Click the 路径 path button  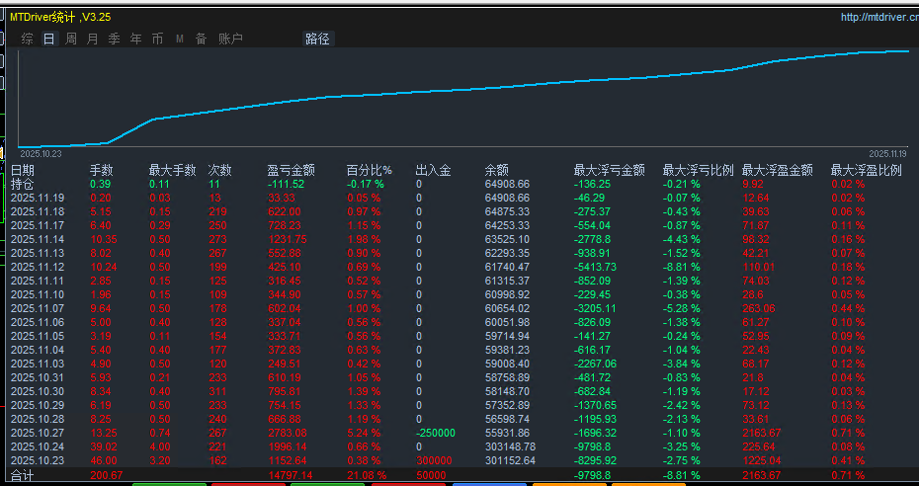[317, 39]
